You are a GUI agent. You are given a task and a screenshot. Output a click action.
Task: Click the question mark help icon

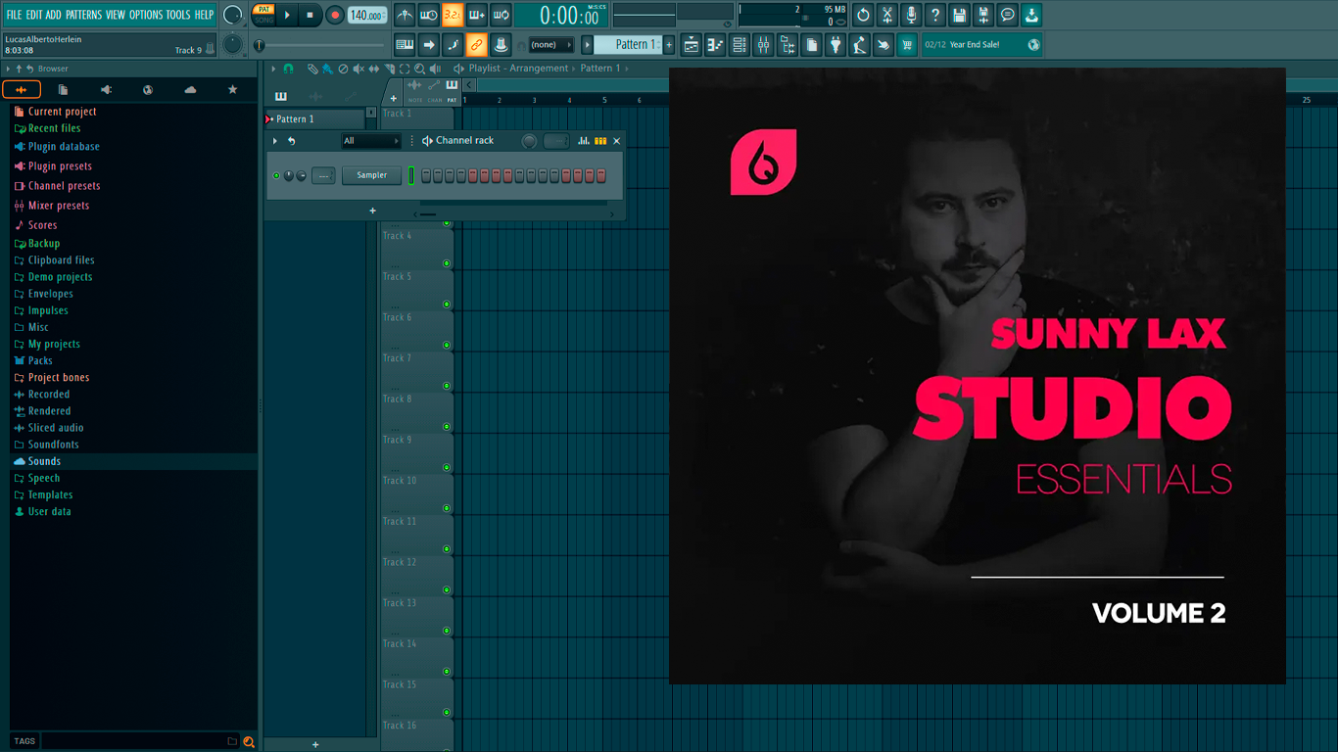point(935,15)
